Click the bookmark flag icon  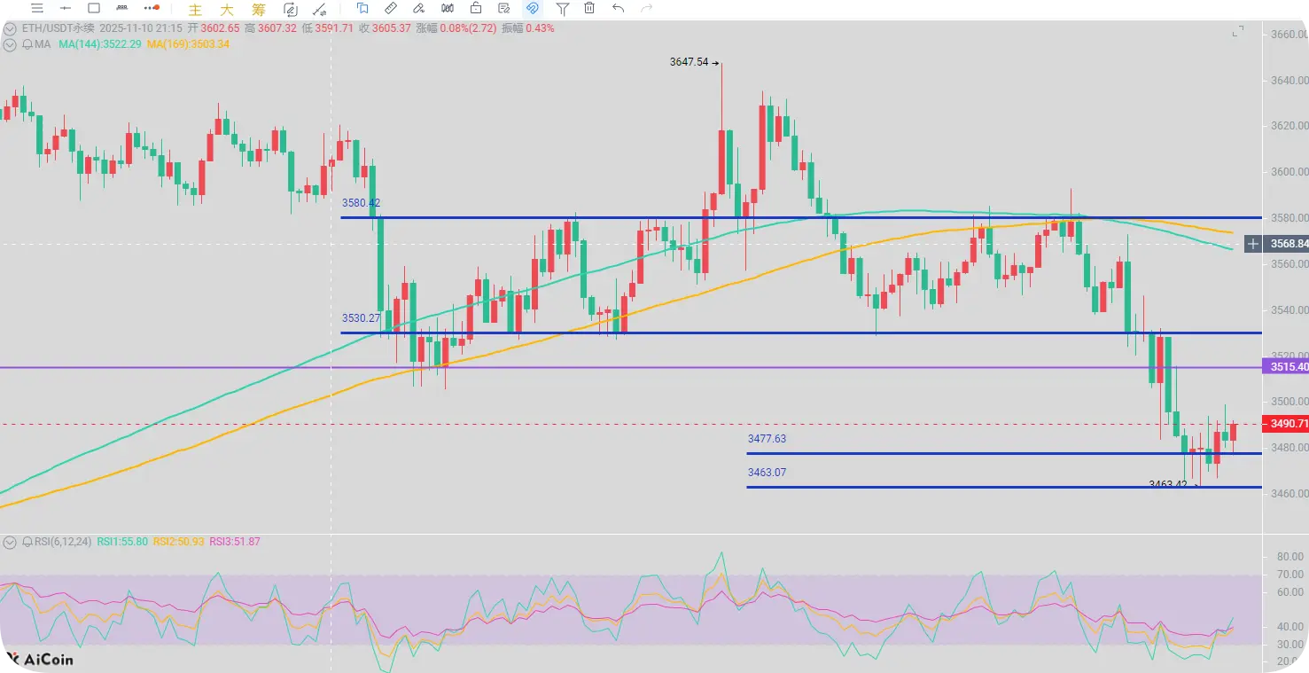tap(362, 8)
